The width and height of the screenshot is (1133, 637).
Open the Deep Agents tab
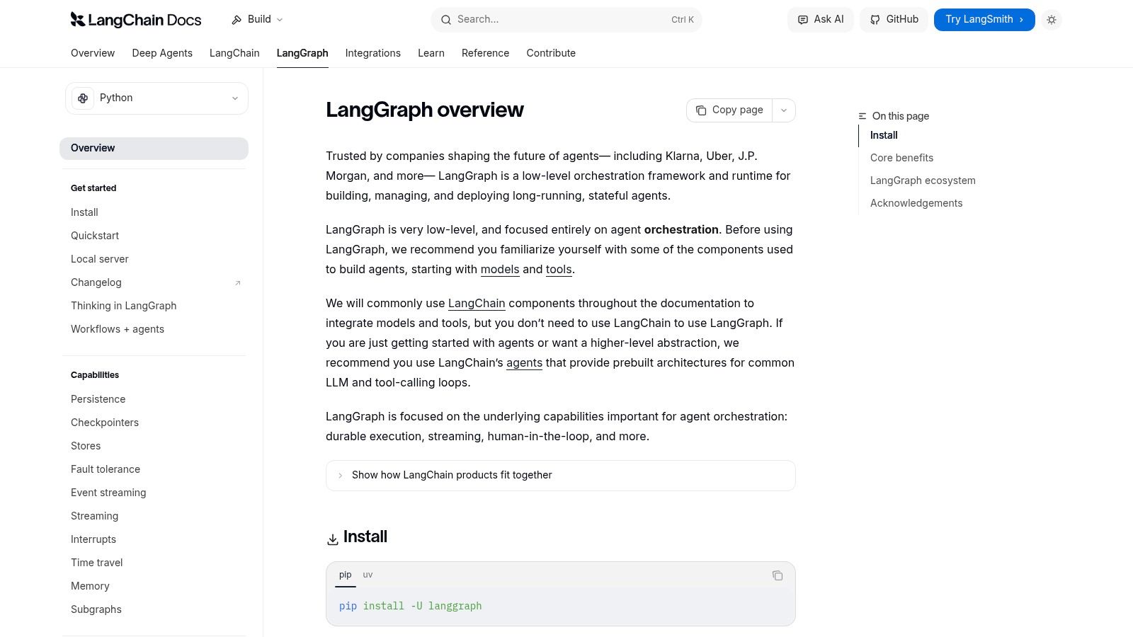[x=162, y=53]
